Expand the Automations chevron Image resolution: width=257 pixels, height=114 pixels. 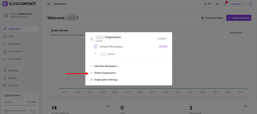pyautogui.click(x=36, y=51)
